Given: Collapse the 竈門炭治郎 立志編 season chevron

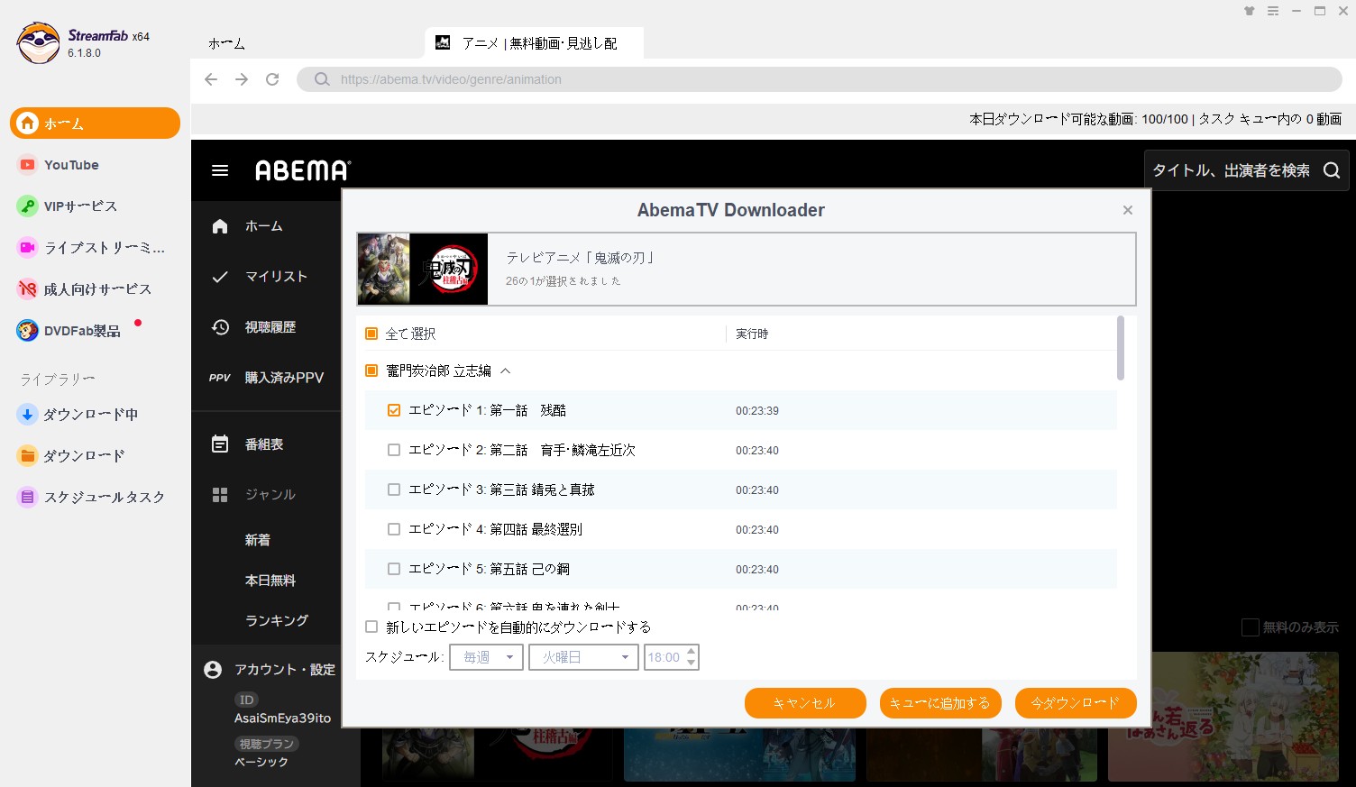Looking at the screenshot, I should 506,371.
